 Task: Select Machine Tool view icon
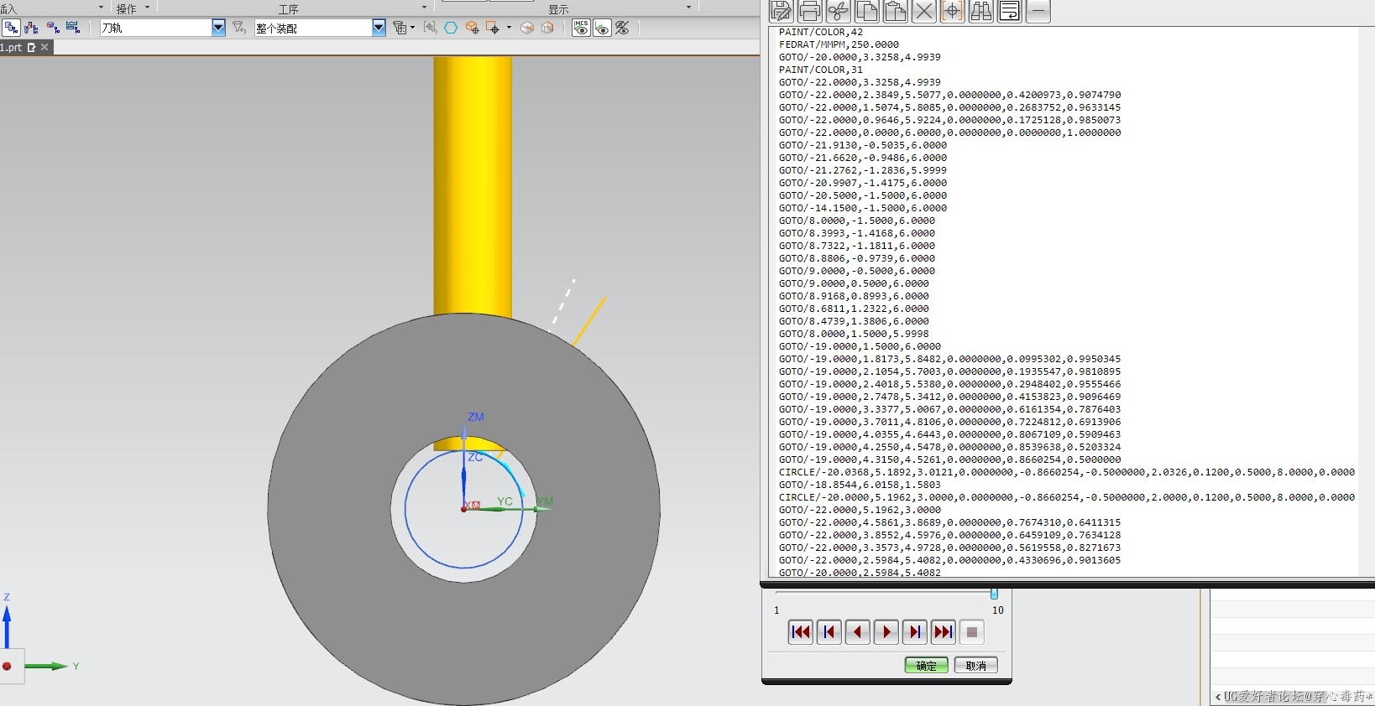click(32, 28)
